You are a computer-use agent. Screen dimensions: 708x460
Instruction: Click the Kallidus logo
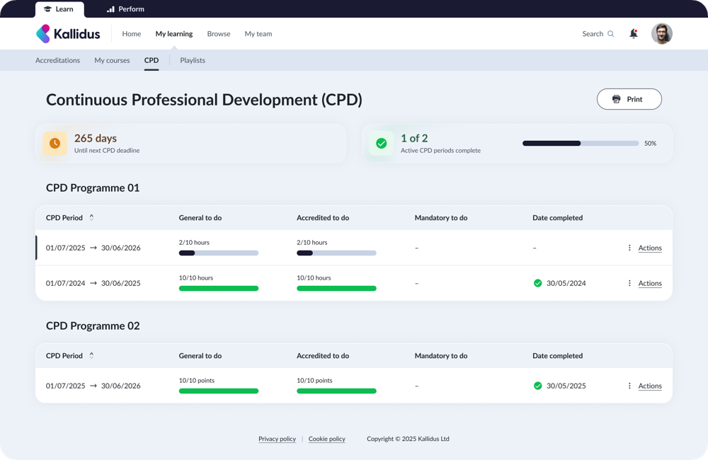click(x=68, y=34)
